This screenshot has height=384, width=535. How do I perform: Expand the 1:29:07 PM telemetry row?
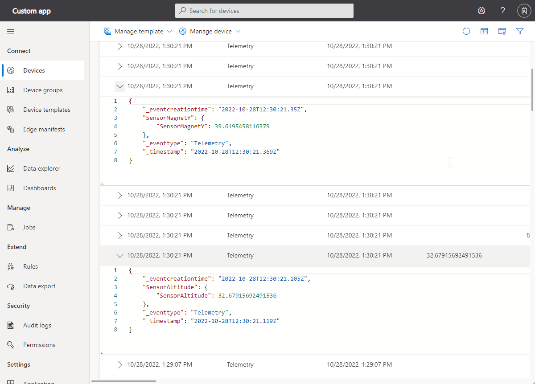[x=119, y=364]
